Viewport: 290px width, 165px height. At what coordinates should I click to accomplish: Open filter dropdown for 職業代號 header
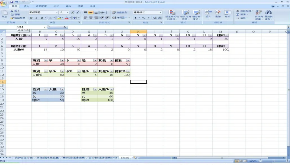tap(29, 35)
